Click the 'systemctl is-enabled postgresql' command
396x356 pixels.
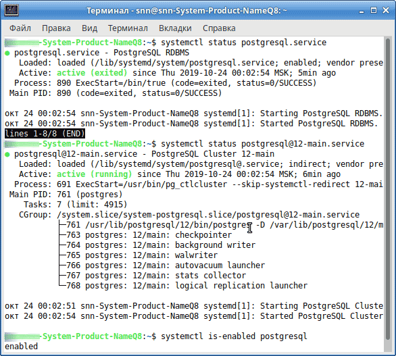point(234,336)
